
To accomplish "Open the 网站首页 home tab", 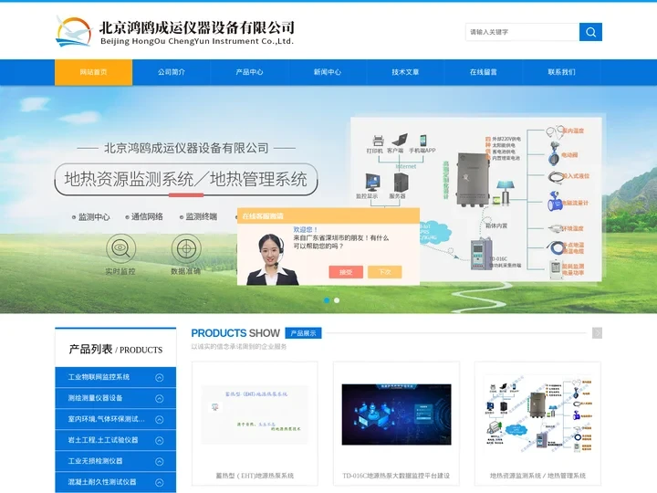I will (x=93, y=72).
